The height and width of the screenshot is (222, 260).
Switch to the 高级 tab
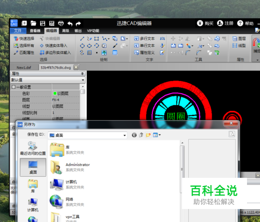(66, 31)
